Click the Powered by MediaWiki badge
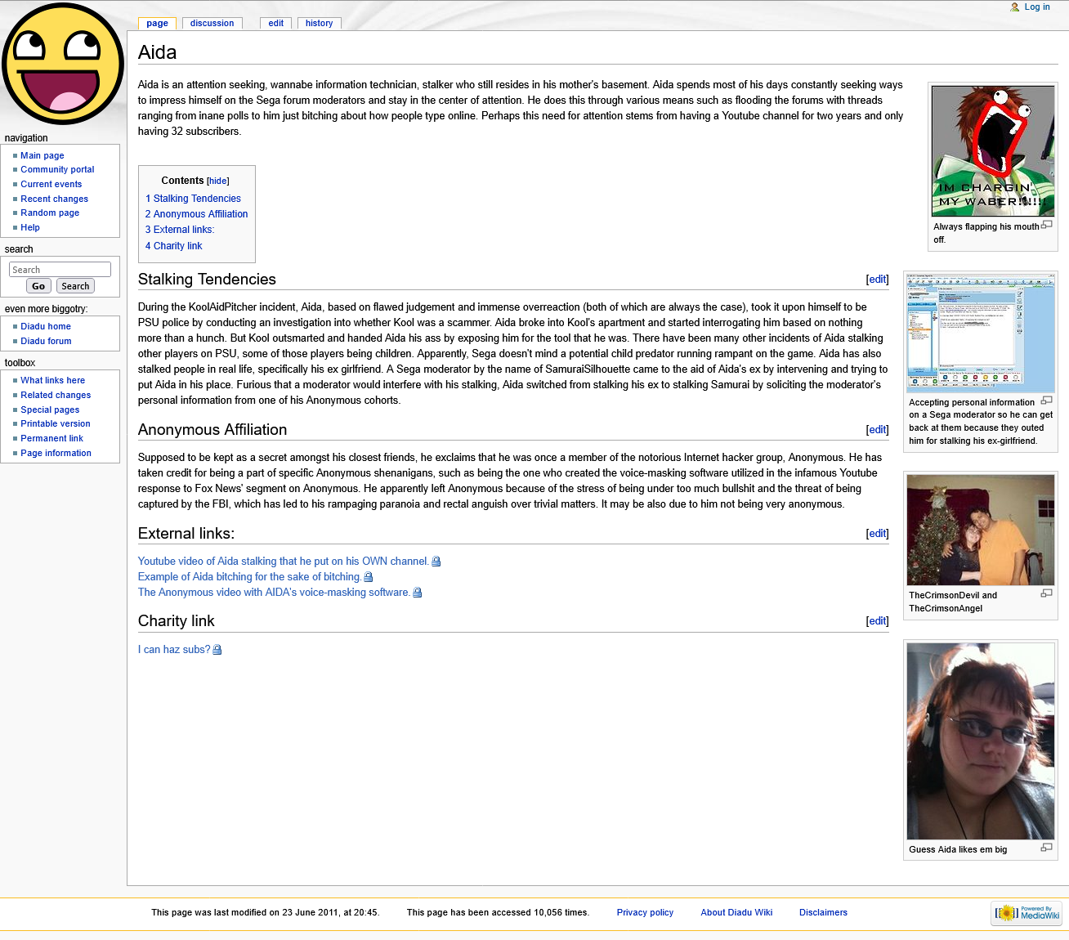The image size is (1069, 940). 1027,913
